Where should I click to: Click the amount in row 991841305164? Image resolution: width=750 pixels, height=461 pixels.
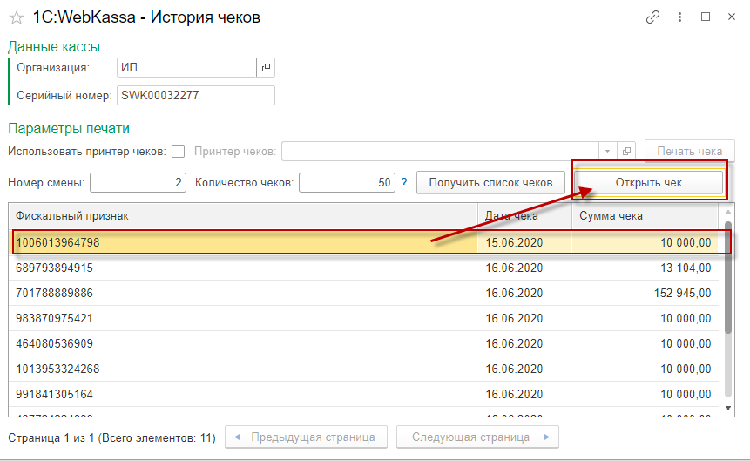[645, 395]
